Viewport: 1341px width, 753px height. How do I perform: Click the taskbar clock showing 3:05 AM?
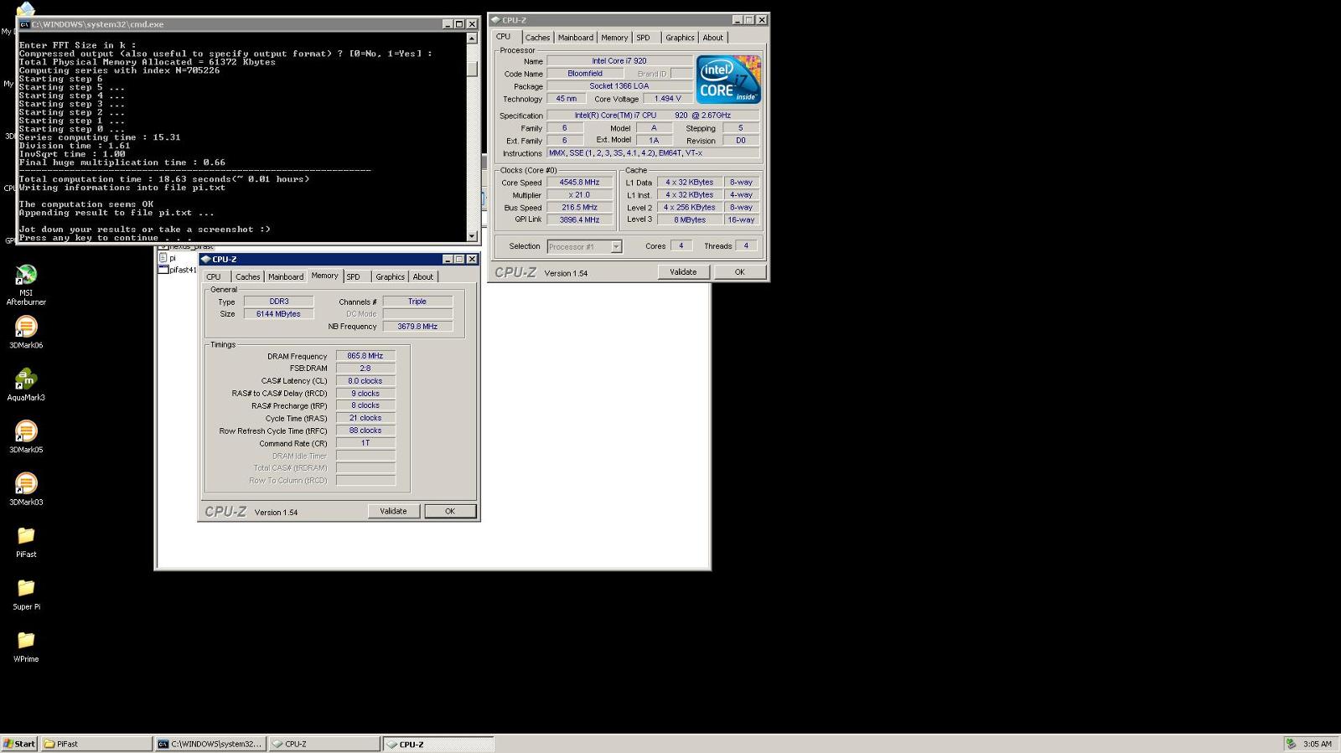1317,744
